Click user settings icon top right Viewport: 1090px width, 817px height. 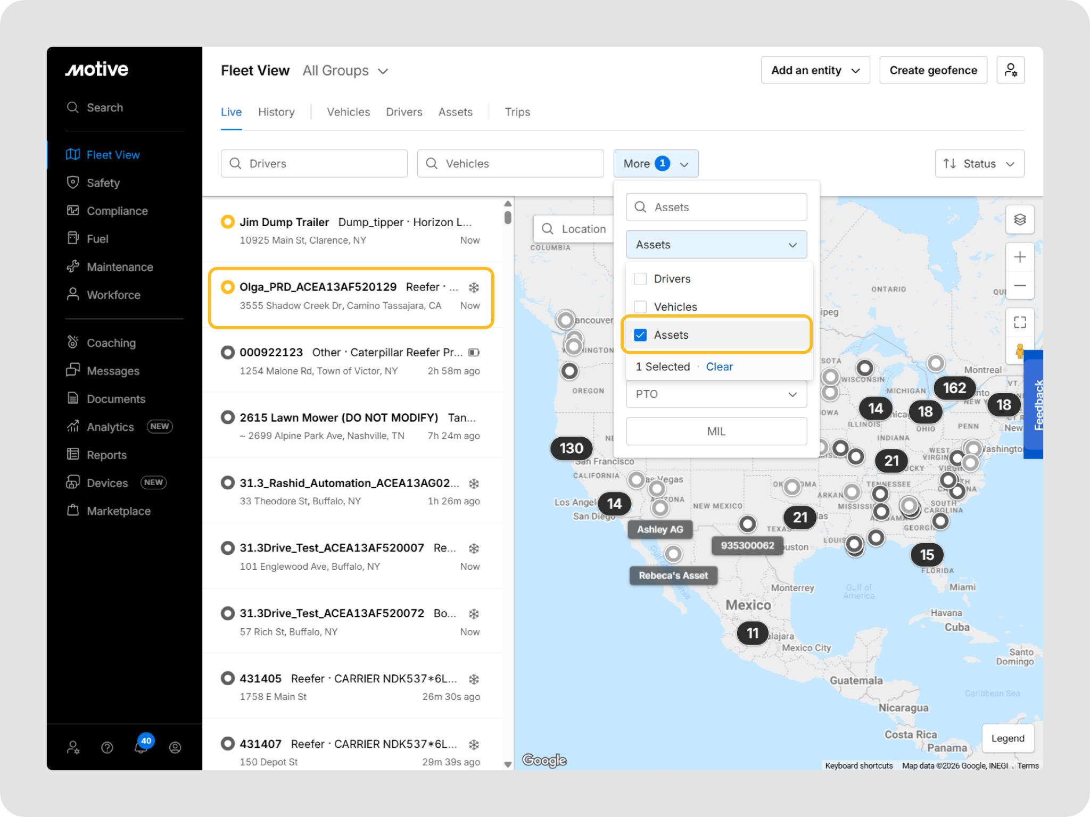tap(1010, 70)
